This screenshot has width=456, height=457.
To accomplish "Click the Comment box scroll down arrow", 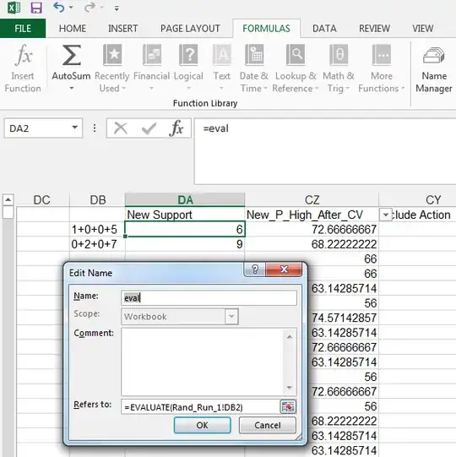I will click(x=290, y=388).
